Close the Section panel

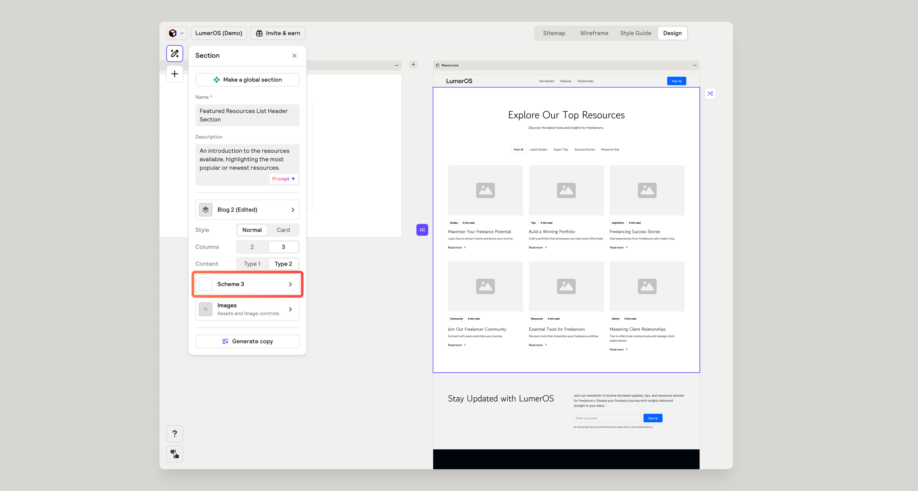tap(294, 56)
